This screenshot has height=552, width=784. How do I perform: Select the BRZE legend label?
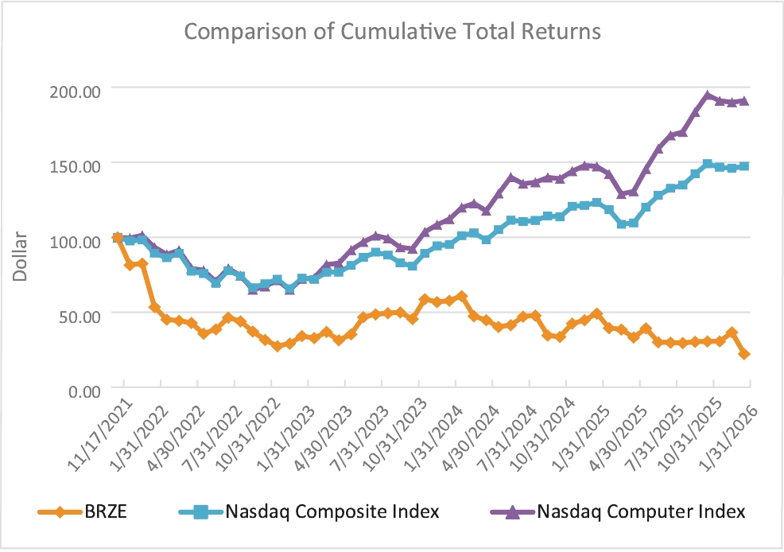106,512
